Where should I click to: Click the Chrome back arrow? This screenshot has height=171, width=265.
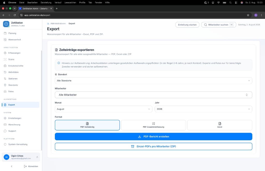click(x=4, y=15)
